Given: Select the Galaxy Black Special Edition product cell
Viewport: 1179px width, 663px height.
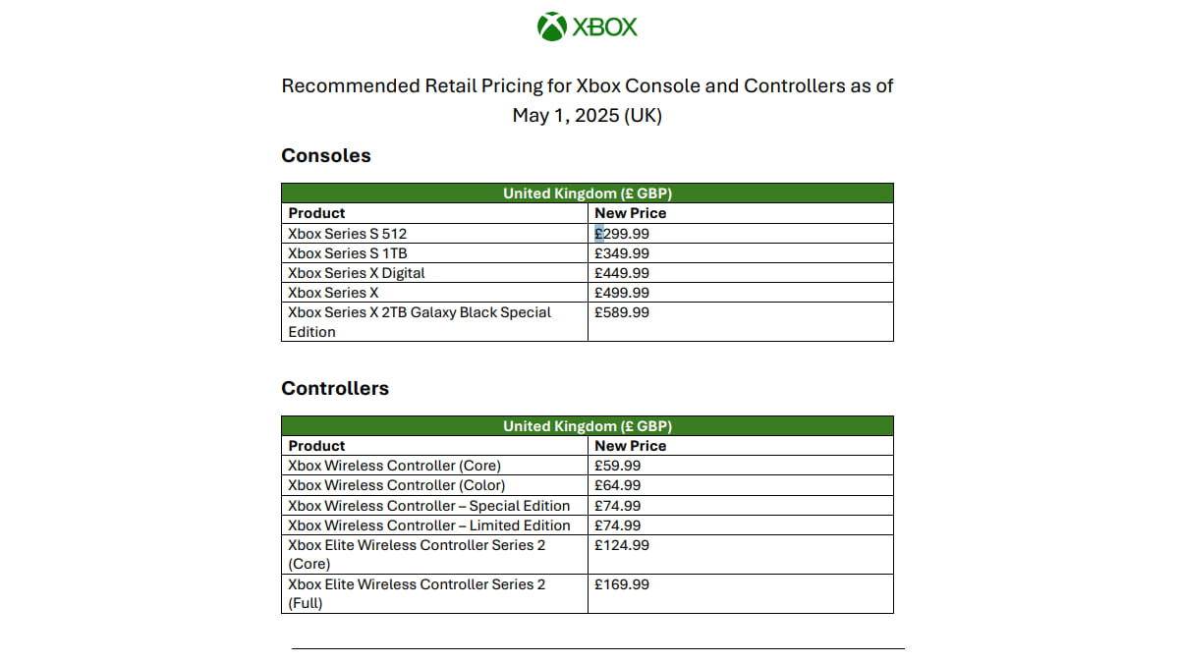Looking at the screenshot, I should click(x=420, y=322).
